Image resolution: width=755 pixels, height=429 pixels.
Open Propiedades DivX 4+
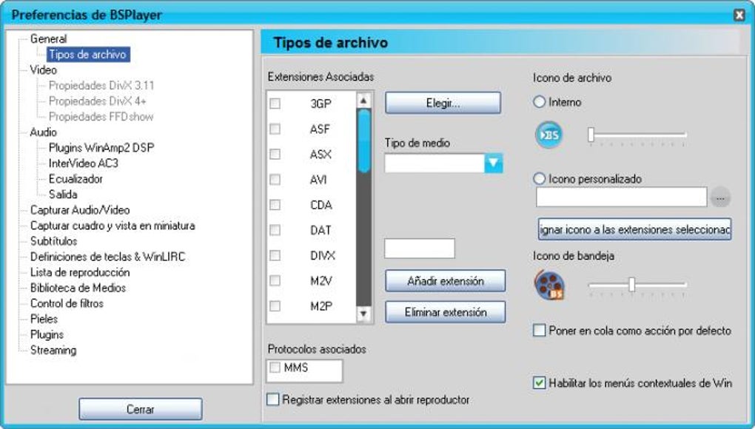coord(97,101)
